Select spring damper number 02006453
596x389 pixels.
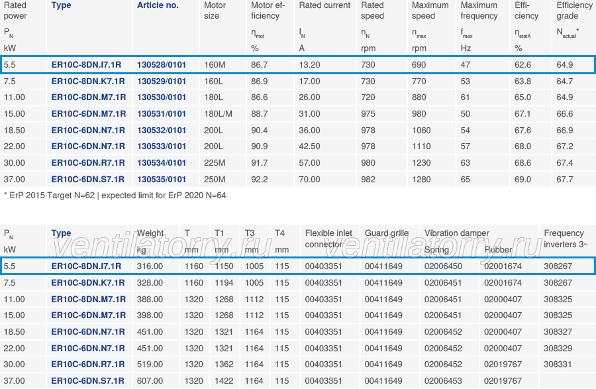click(x=443, y=380)
